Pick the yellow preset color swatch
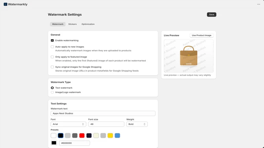 110,136
